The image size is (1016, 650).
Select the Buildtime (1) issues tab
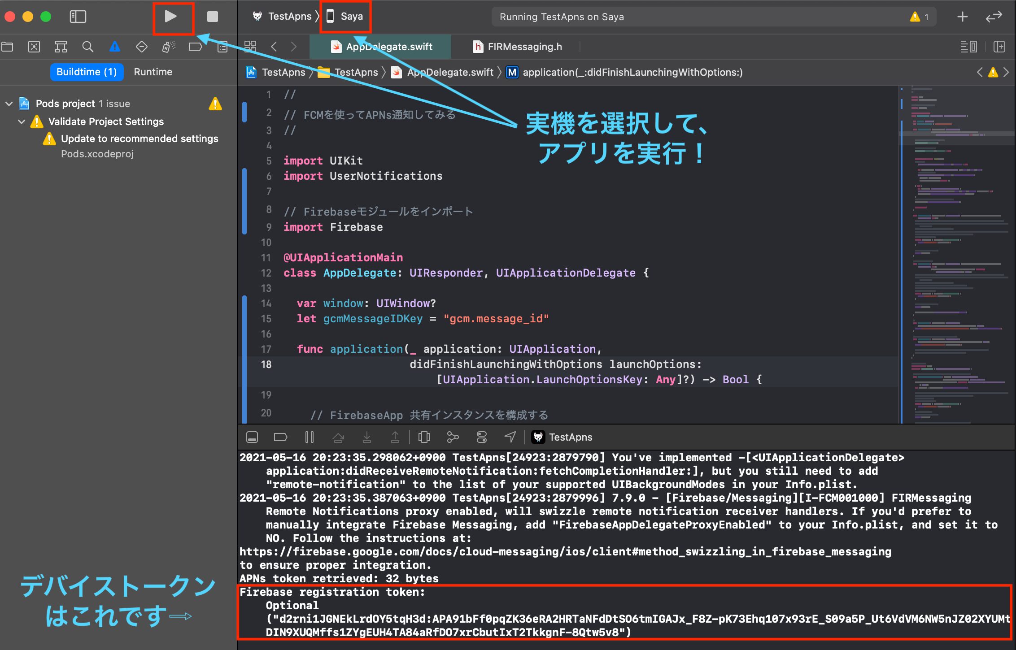pos(87,72)
